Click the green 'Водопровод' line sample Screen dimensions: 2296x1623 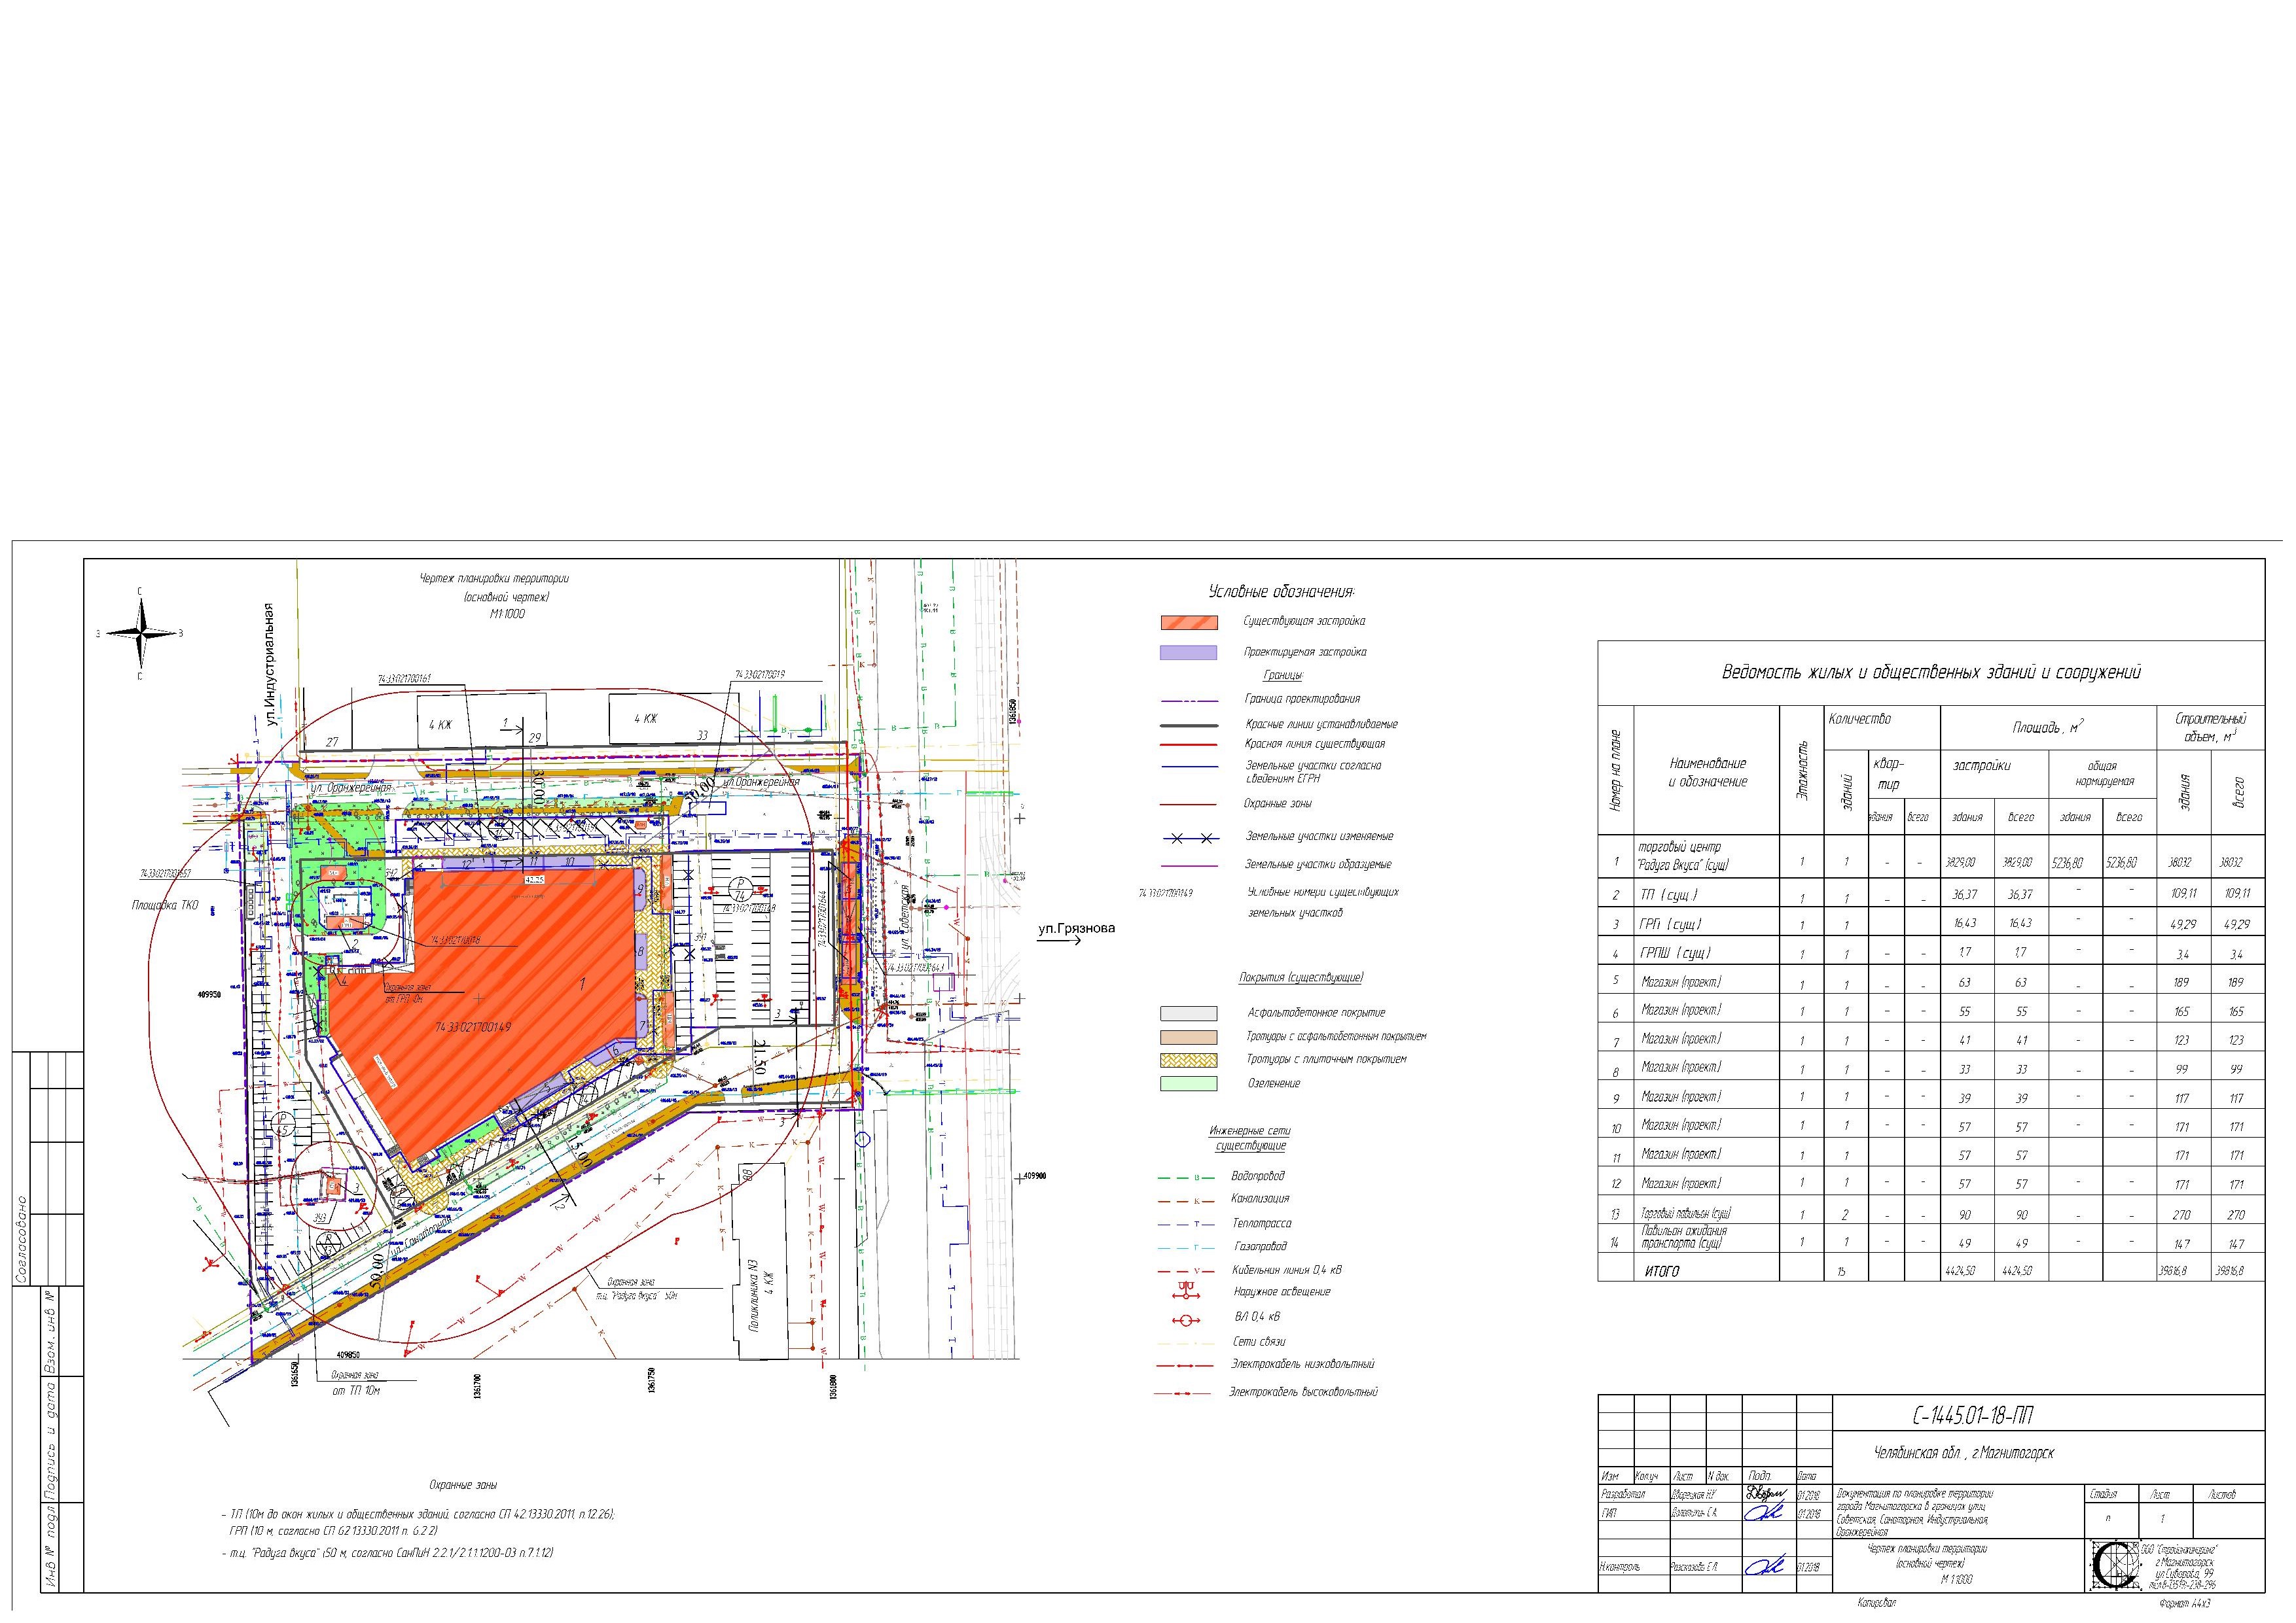[x=1187, y=1178]
